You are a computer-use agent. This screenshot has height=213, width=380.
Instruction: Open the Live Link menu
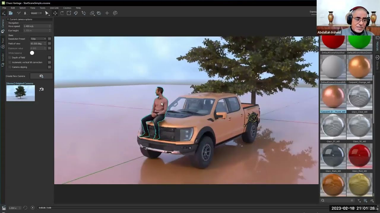pos(54,8)
